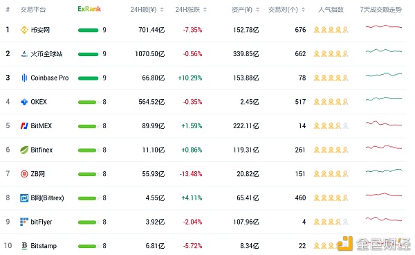The width and height of the screenshot is (415, 255).
Task: Click the Binance (币安网) logo icon
Action: [x=24, y=30]
